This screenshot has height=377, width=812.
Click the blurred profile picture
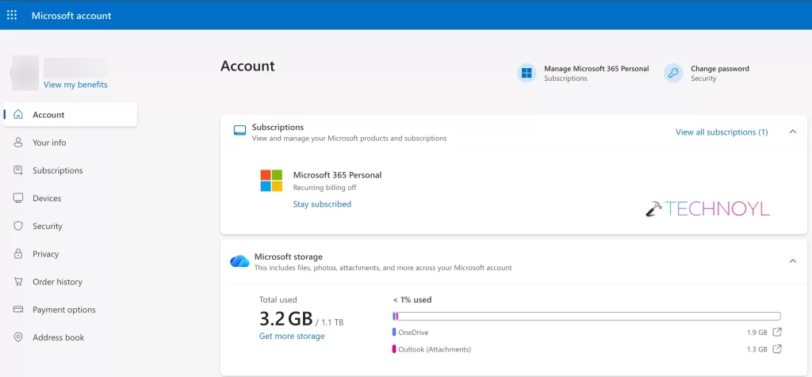point(25,73)
